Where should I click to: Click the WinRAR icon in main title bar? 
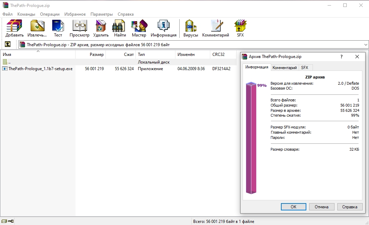point(6,5)
